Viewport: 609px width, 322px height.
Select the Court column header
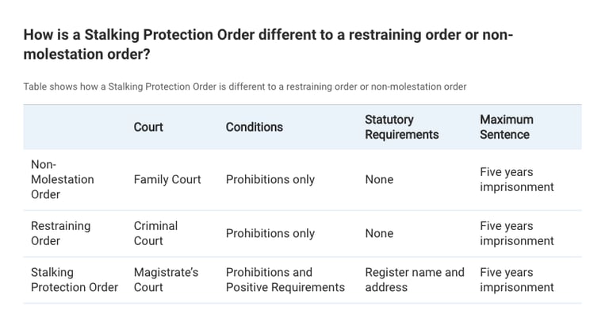(148, 127)
